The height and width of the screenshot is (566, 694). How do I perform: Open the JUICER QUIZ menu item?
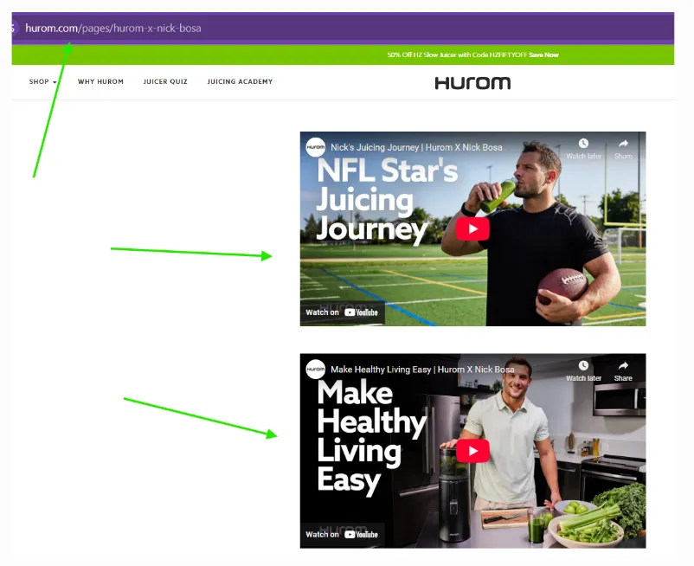165,82
